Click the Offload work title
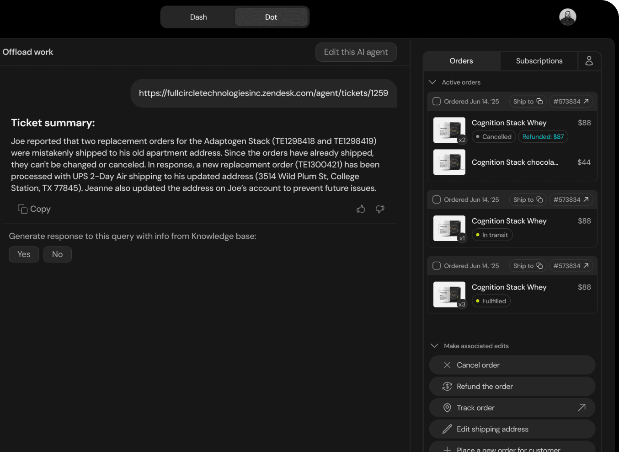This screenshot has width=619, height=452. click(28, 52)
